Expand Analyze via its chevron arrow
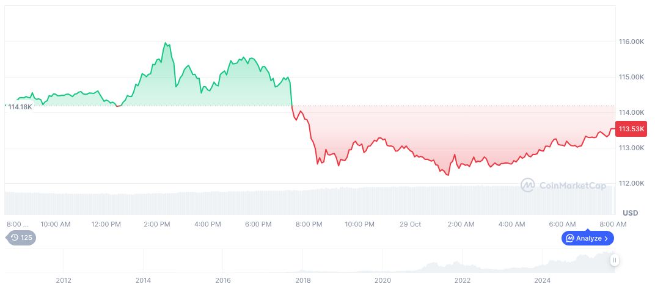Image resolution: width=655 pixels, height=287 pixels. click(x=606, y=238)
